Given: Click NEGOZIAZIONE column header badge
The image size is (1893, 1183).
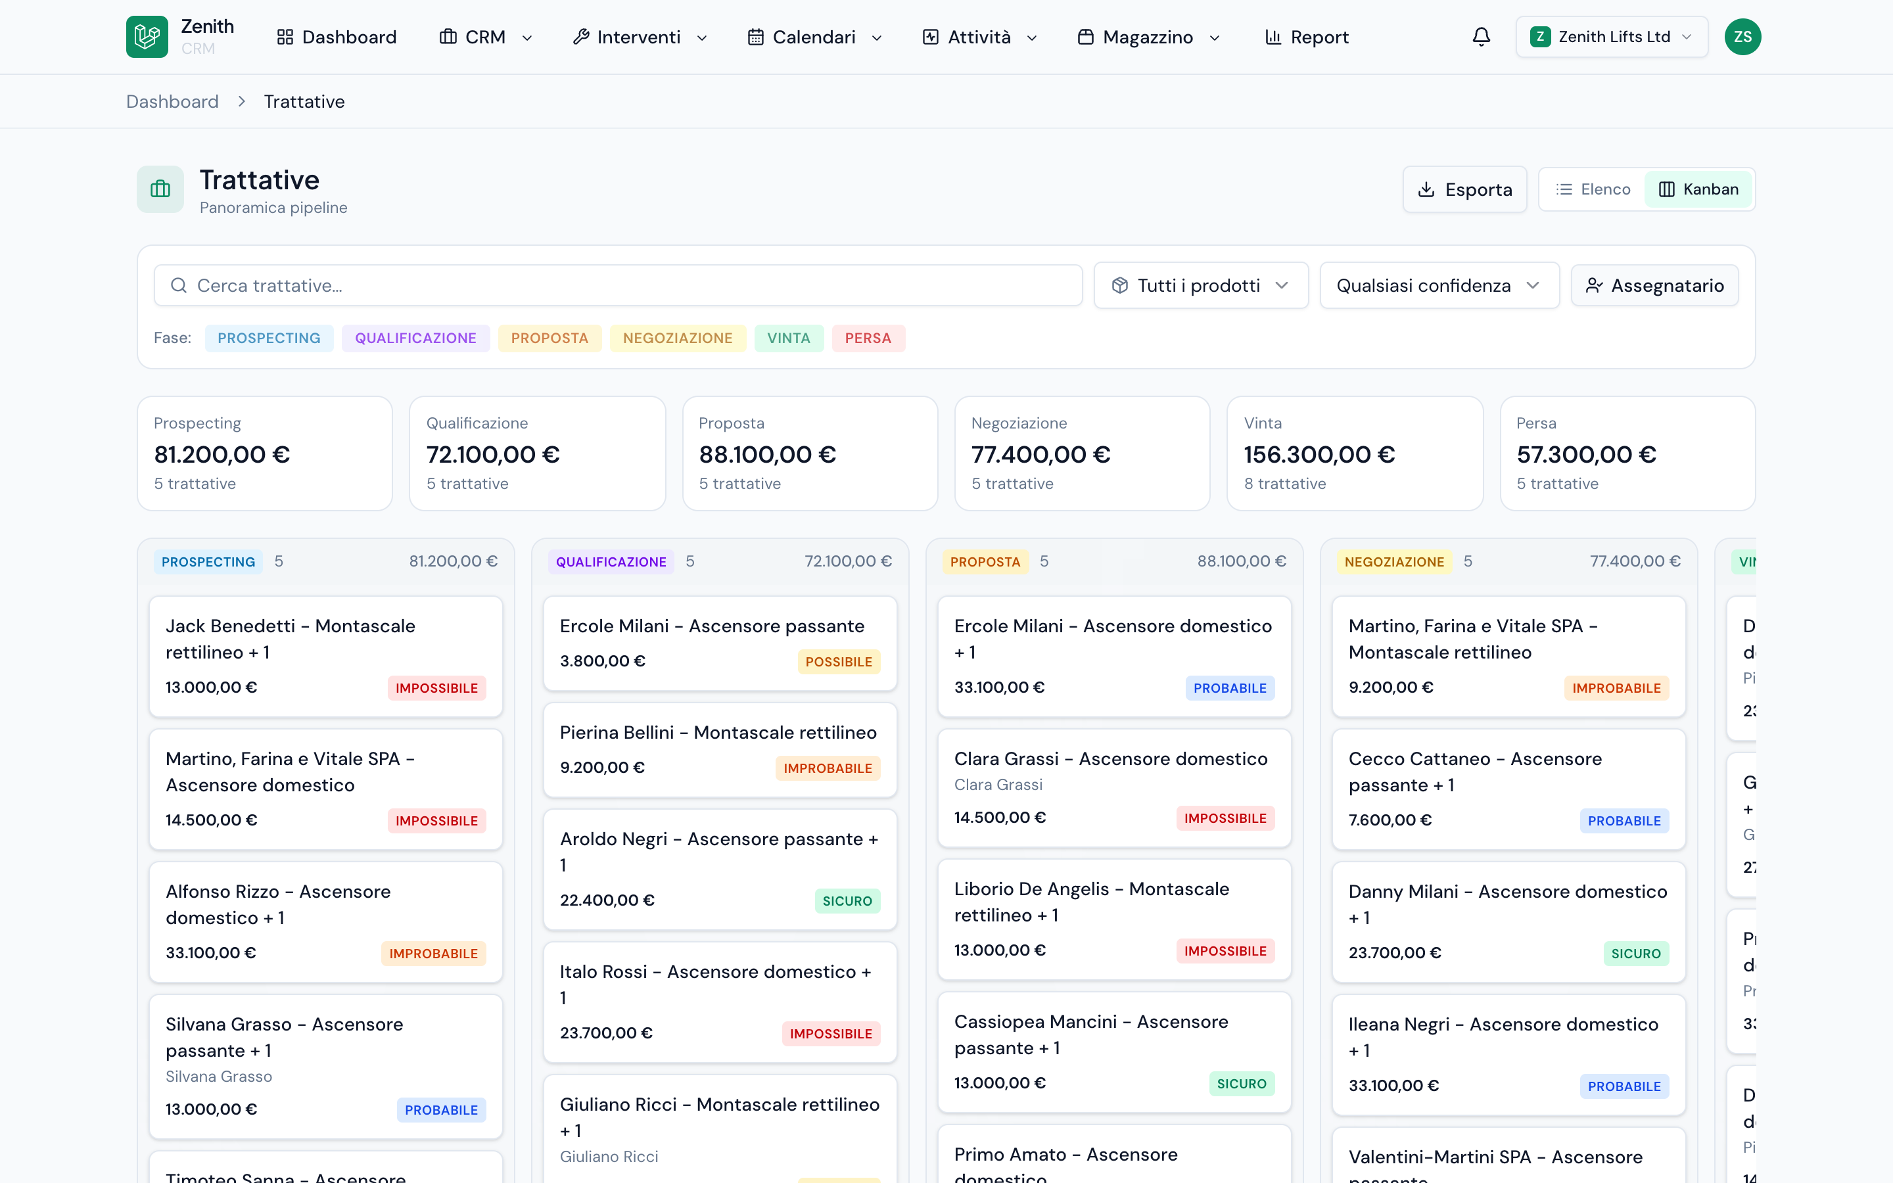Looking at the screenshot, I should pos(1394,562).
